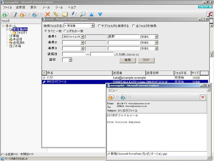Go to next message with down triangle
This screenshot has height=161, width=214.
pos(100,14)
